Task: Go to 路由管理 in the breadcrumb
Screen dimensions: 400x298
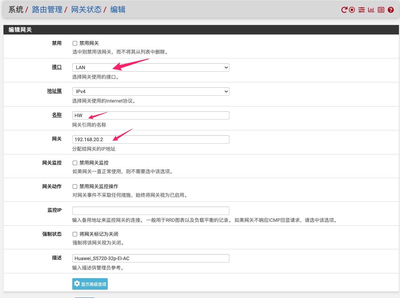Action: 47,10
